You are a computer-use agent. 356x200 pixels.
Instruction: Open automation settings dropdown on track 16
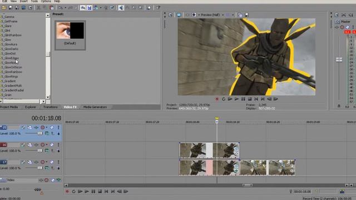[47, 144]
